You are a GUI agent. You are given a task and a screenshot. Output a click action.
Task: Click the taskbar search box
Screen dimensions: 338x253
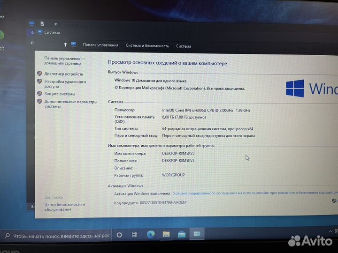tap(56, 236)
